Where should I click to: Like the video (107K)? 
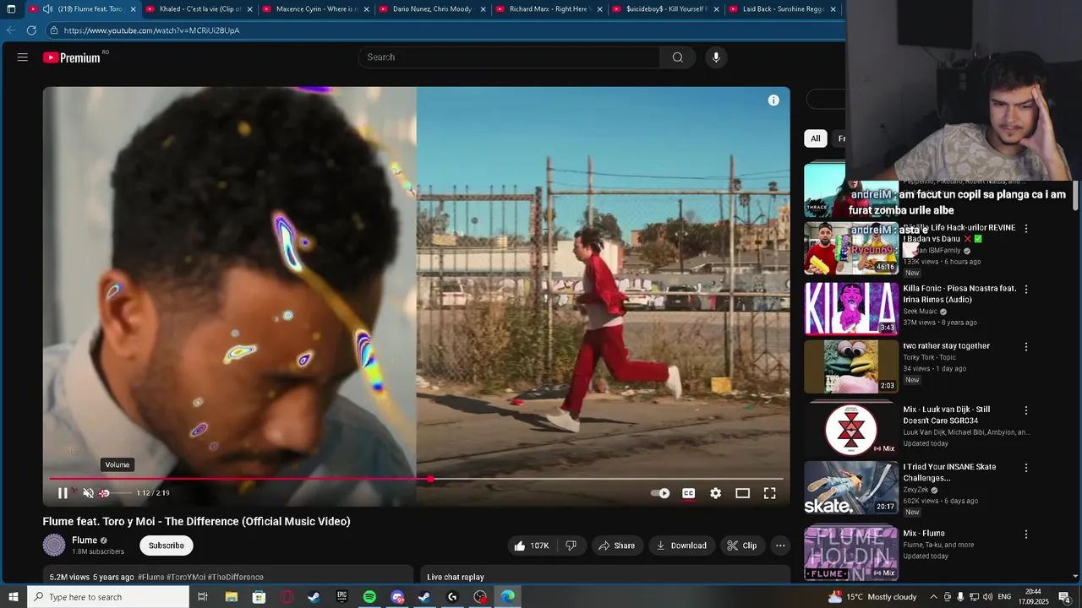coord(531,546)
